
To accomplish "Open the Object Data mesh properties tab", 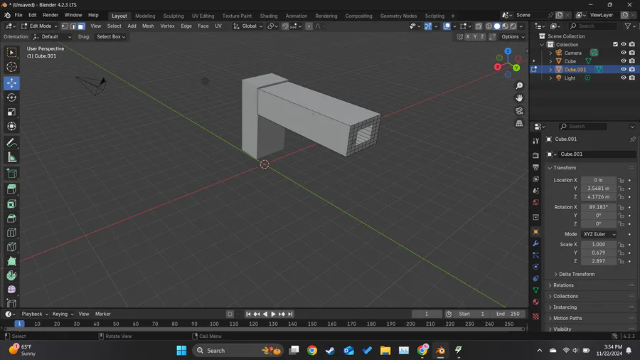I will [536, 290].
